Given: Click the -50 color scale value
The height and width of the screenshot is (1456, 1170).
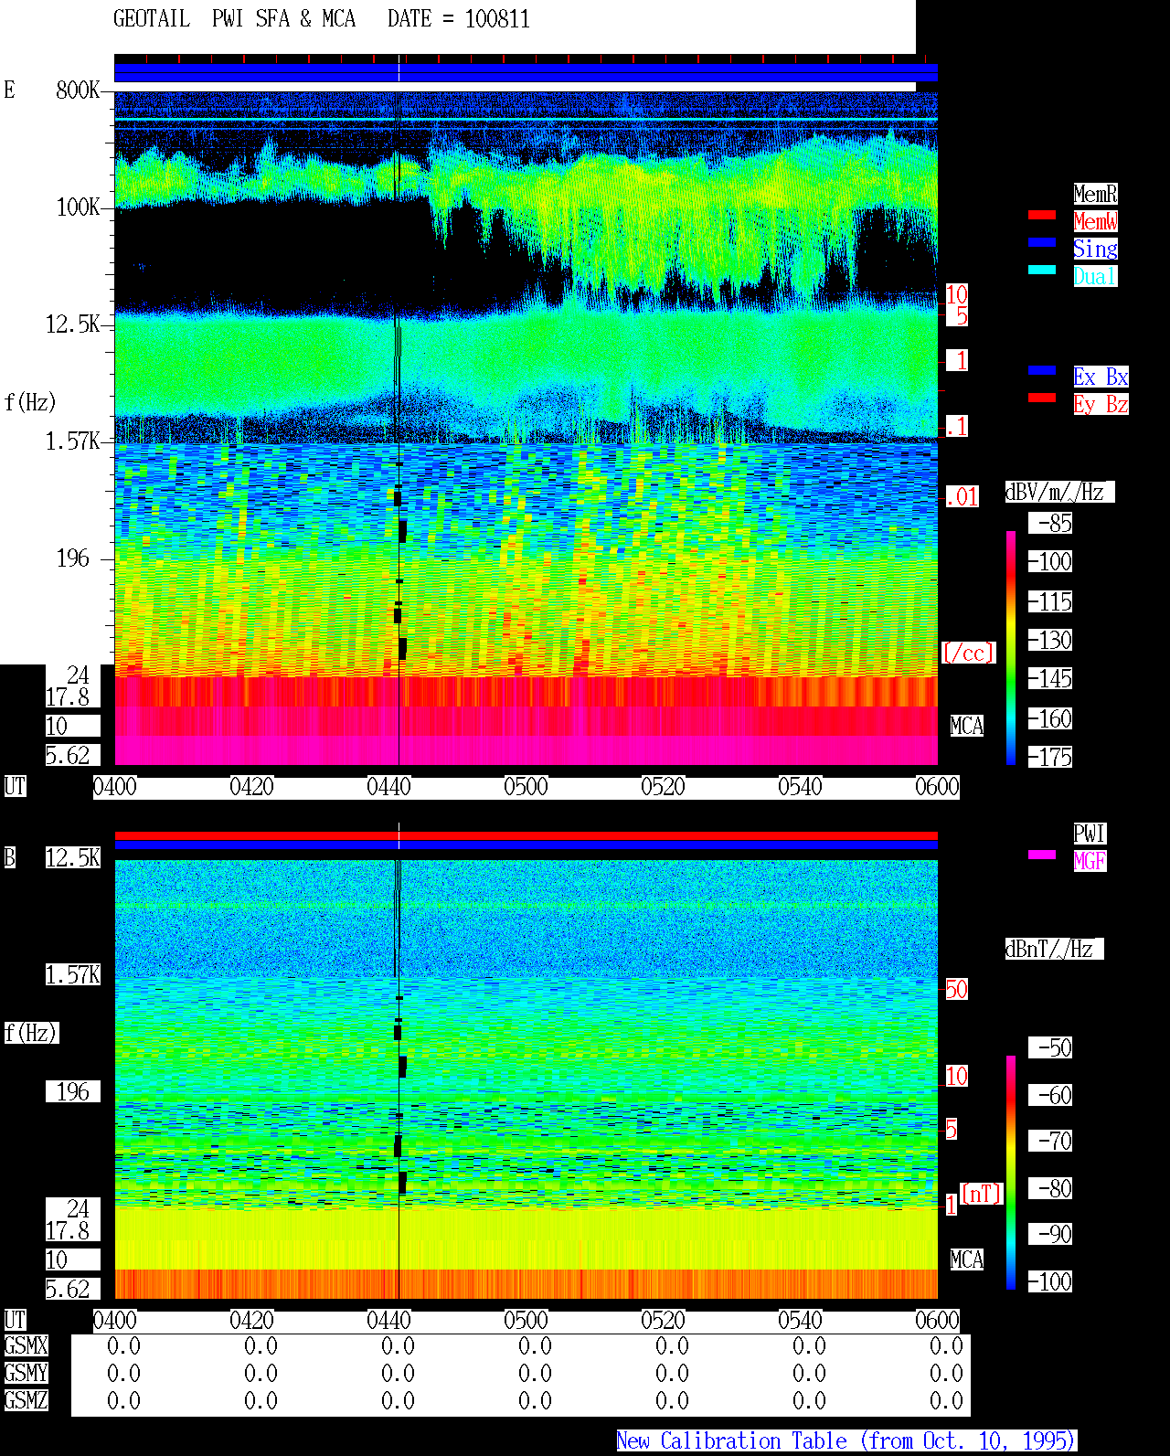Looking at the screenshot, I should point(1050,1047).
